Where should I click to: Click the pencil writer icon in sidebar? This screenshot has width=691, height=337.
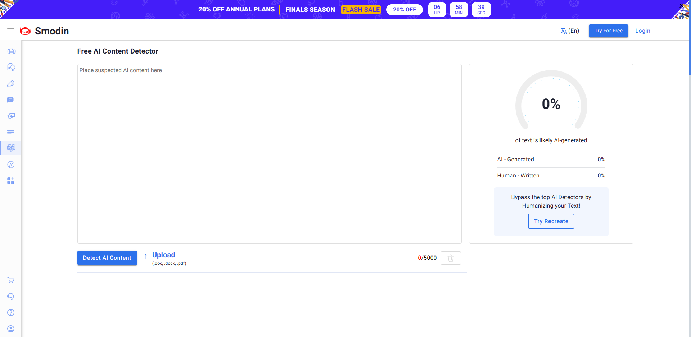[x=11, y=84]
